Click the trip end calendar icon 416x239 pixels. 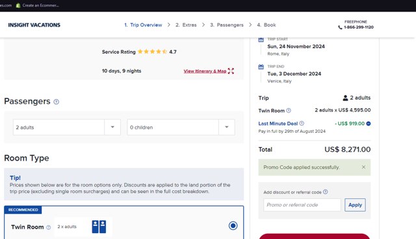tap(261, 67)
